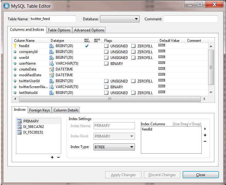Show the Column Details tab
The width and height of the screenshot is (226, 185).
[x=66, y=110]
